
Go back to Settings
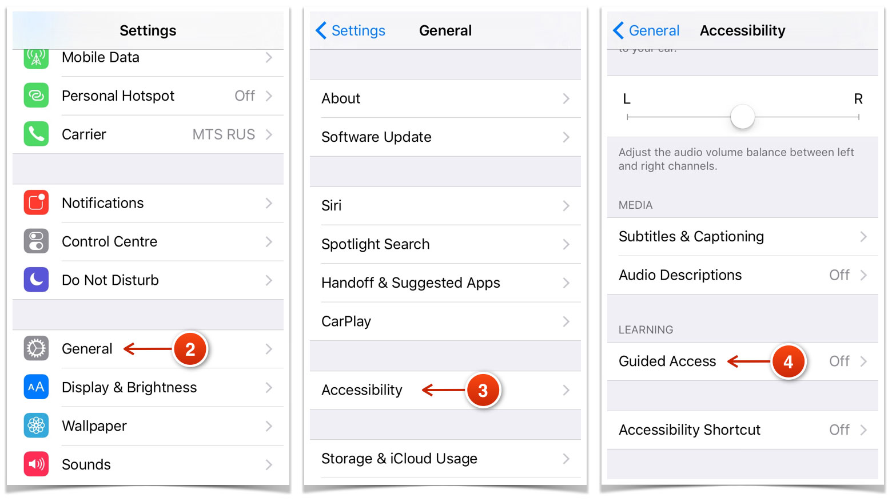[351, 30]
